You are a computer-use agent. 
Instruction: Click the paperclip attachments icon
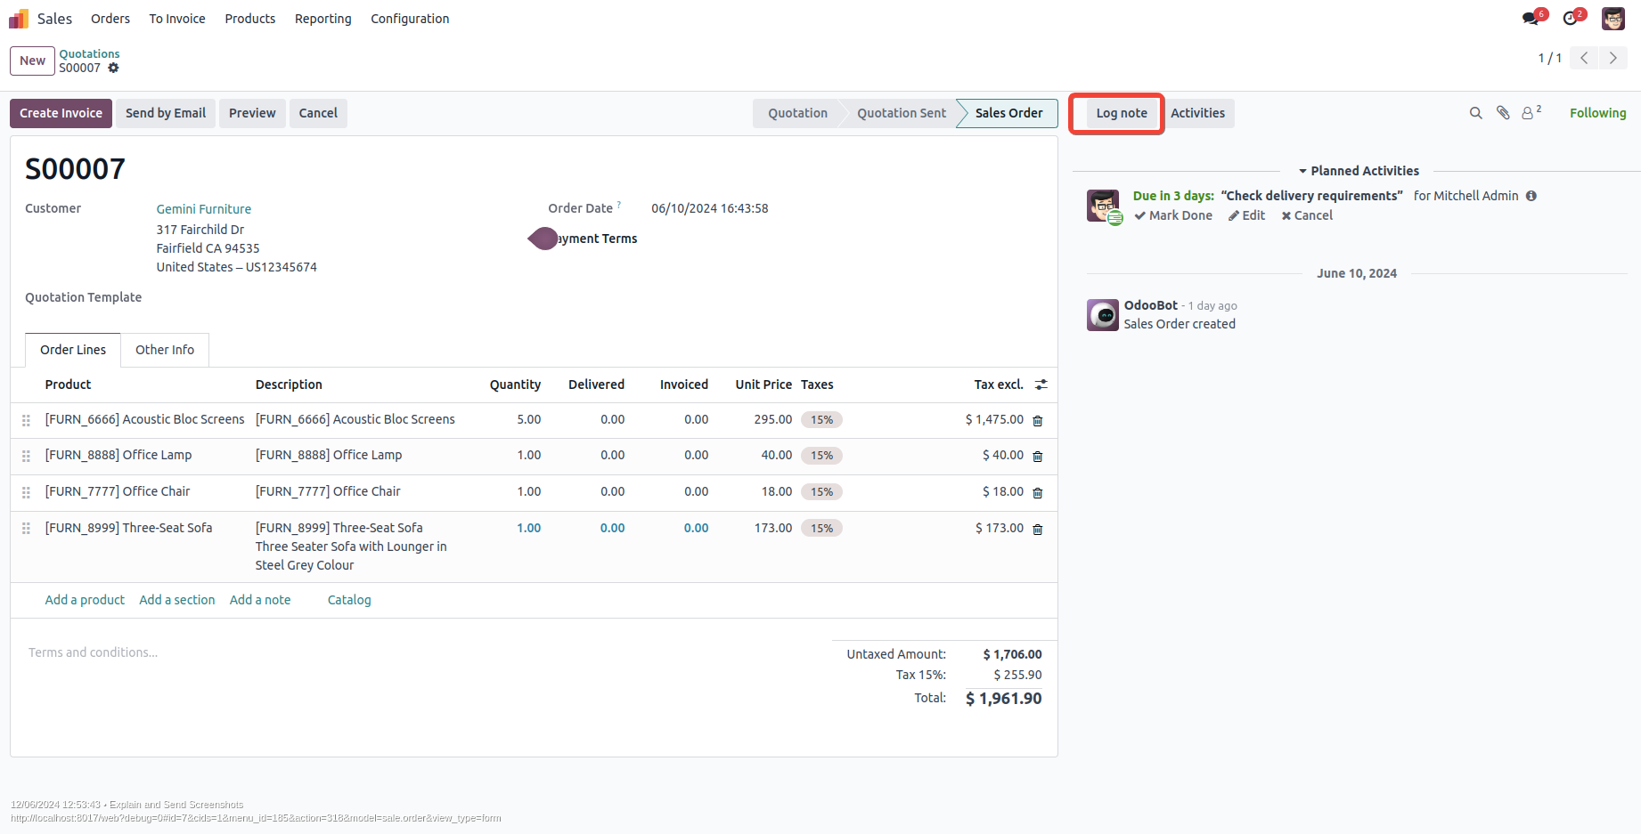click(1503, 113)
